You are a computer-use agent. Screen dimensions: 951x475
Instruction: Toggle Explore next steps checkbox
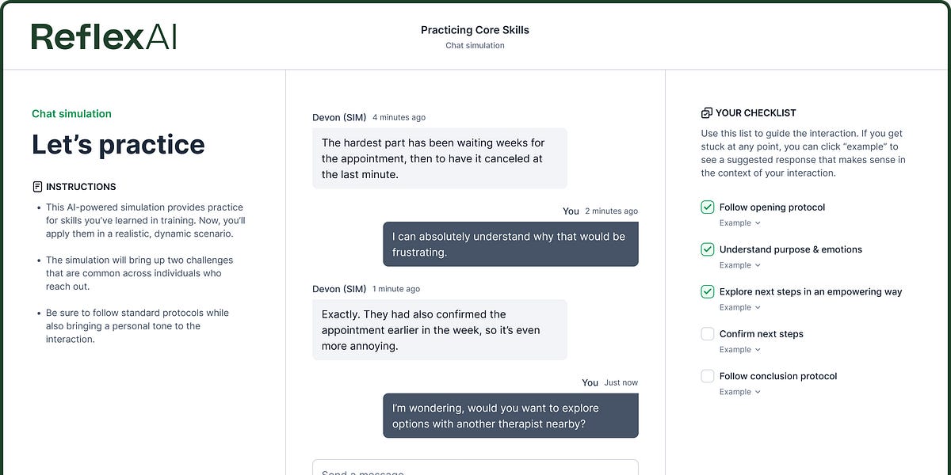click(708, 291)
